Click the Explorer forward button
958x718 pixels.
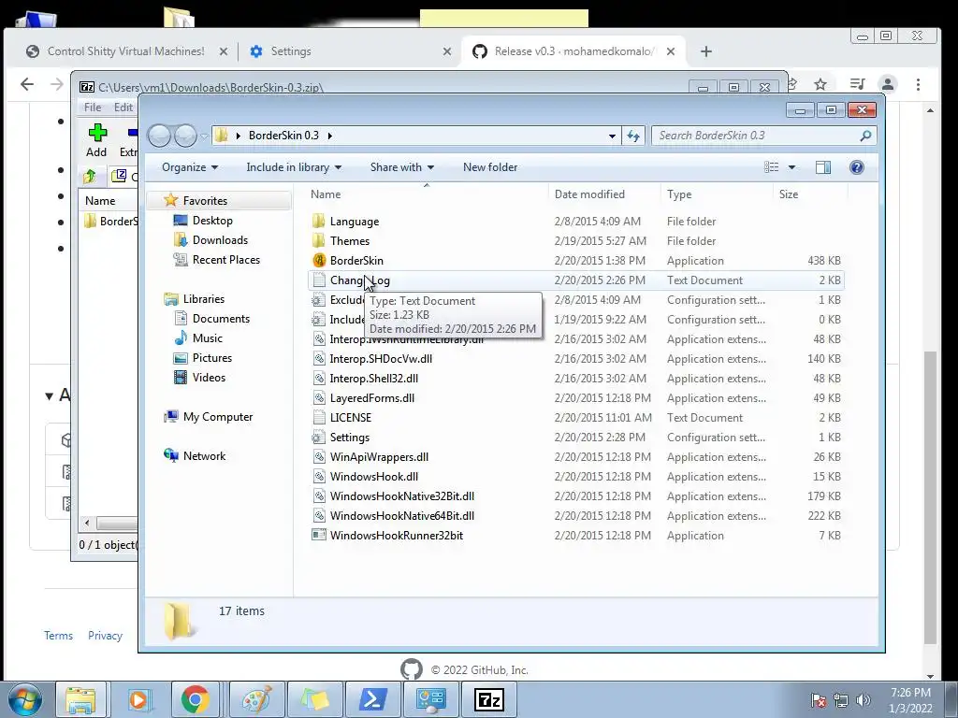(185, 136)
